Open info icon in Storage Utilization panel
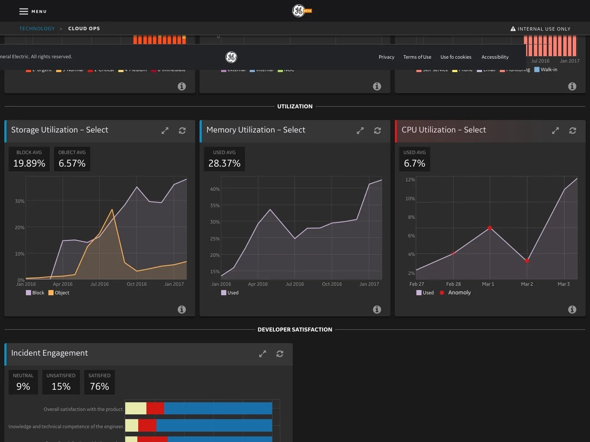The image size is (590, 442). (182, 309)
